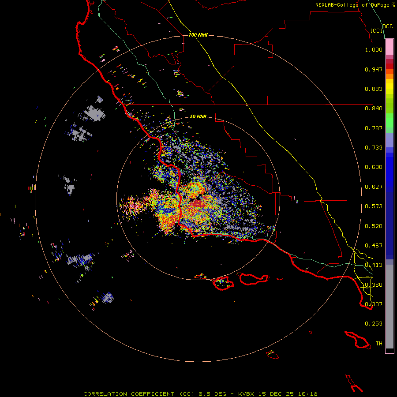Click the orange segment of the color bar

click(390, 76)
